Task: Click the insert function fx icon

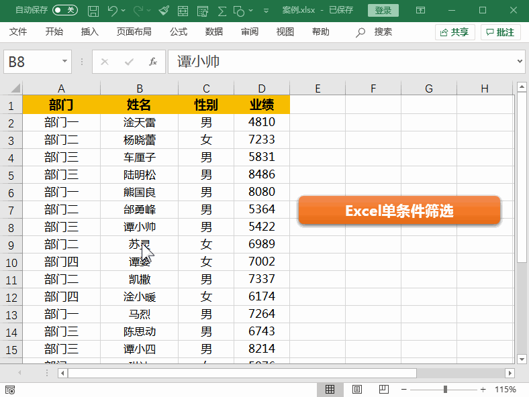Action: [153, 62]
